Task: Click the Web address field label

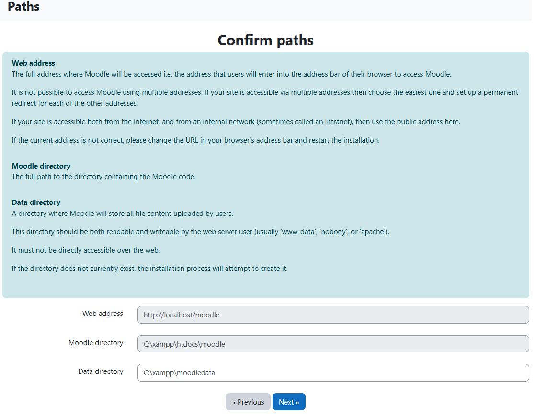Action: click(102, 314)
